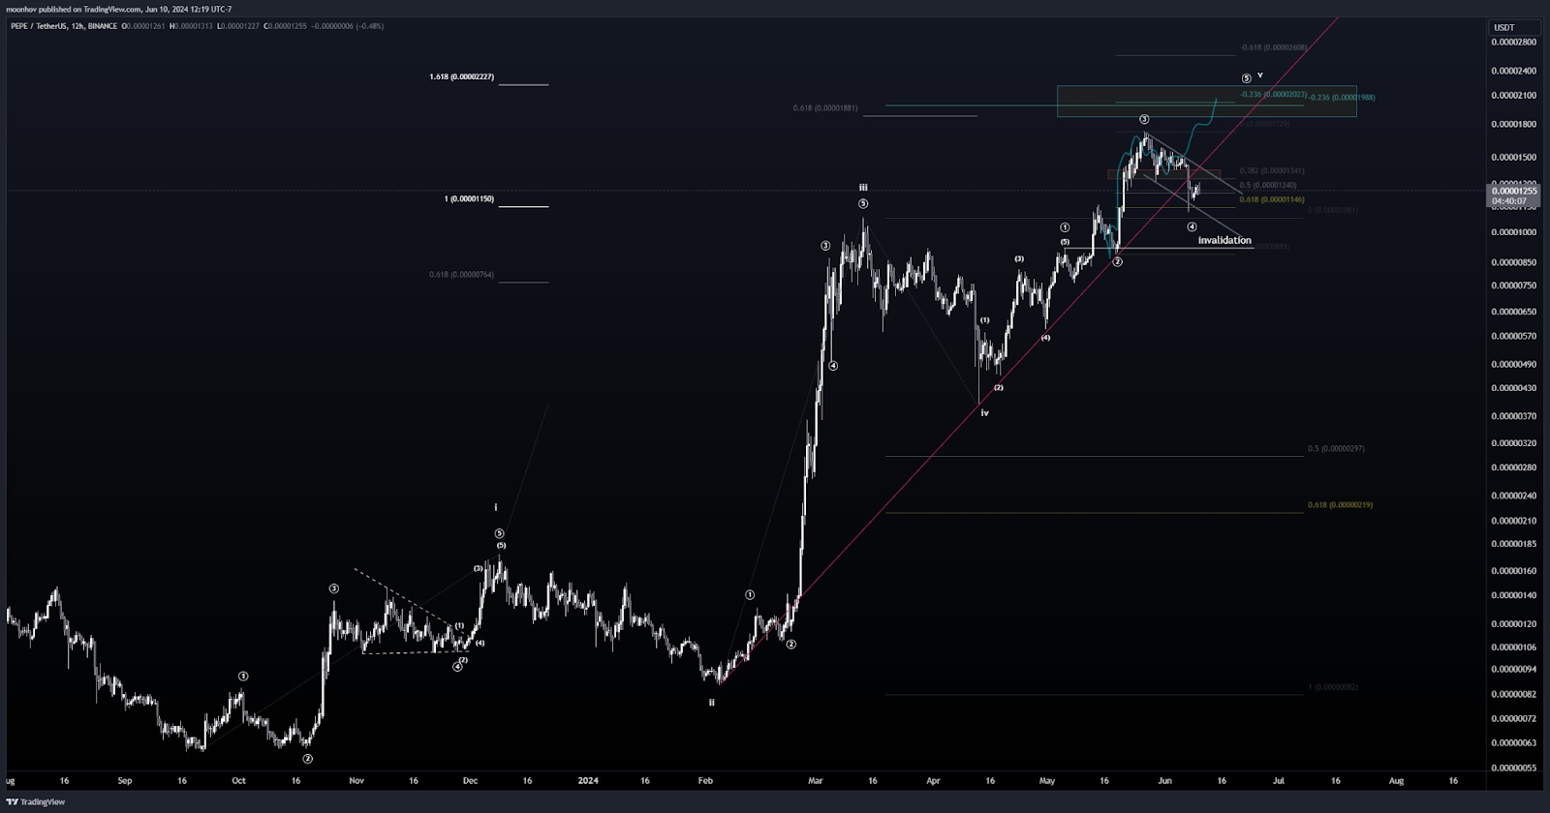Click Apr on the time axis

click(933, 780)
